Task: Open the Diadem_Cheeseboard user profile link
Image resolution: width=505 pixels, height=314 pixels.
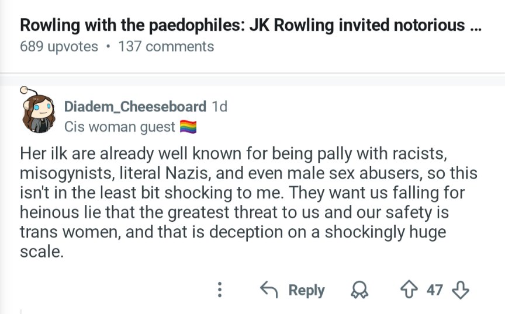Action: (135, 106)
